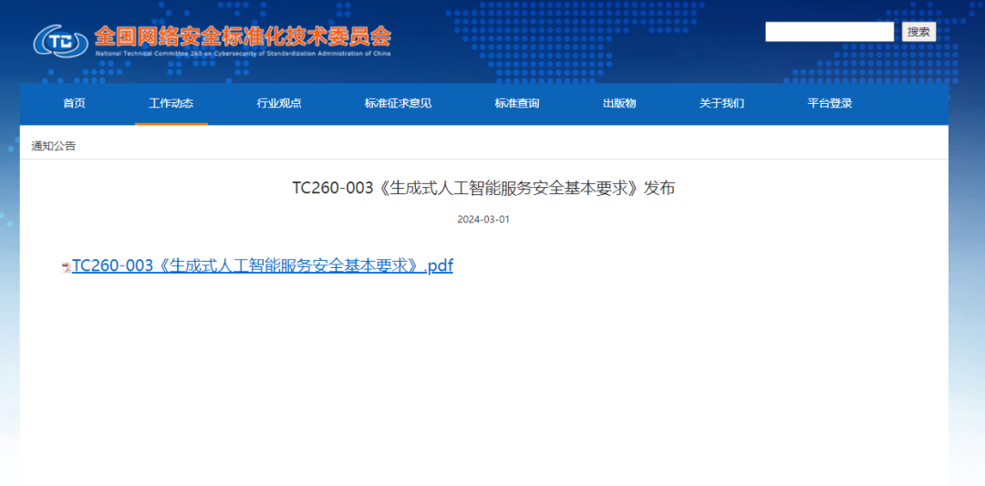985x486 pixels.
Task: Open the 标准征求意见 navigation item
Action: click(398, 103)
